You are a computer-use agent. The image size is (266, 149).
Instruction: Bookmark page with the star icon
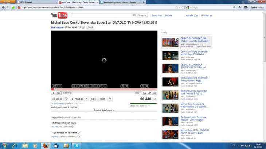(x=177, y=7)
